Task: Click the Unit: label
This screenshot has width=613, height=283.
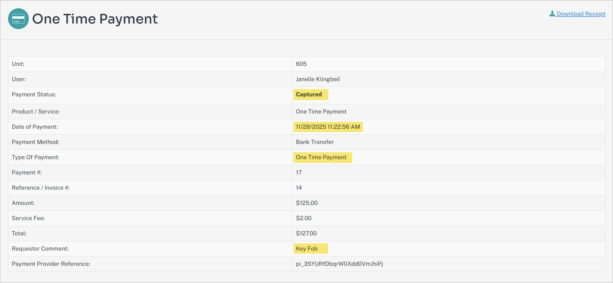Action: point(18,64)
